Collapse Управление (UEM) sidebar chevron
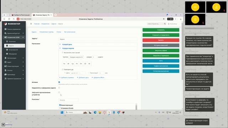 23,37
